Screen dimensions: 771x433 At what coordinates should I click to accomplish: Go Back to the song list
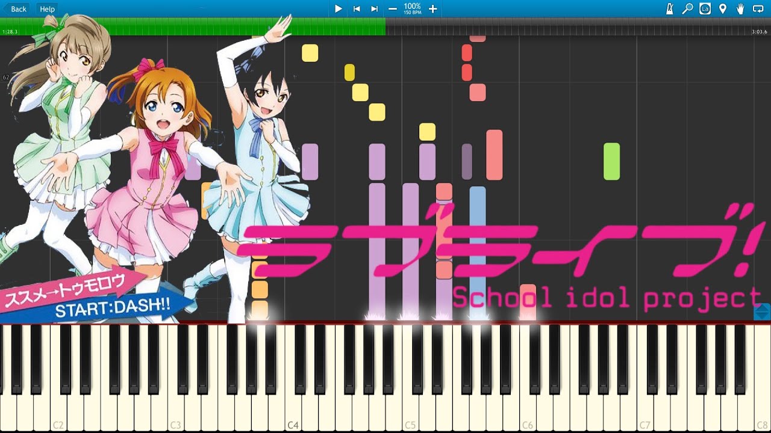pos(14,9)
